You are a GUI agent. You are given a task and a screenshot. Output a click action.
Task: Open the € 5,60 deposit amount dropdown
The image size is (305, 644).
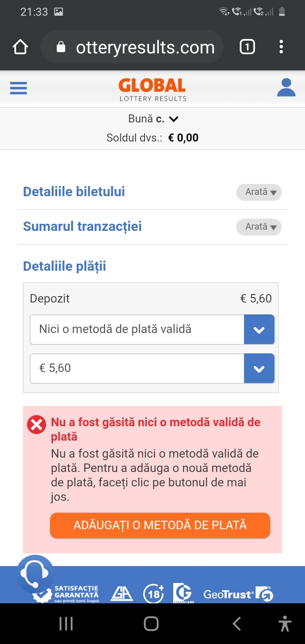[x=152, y=368]
